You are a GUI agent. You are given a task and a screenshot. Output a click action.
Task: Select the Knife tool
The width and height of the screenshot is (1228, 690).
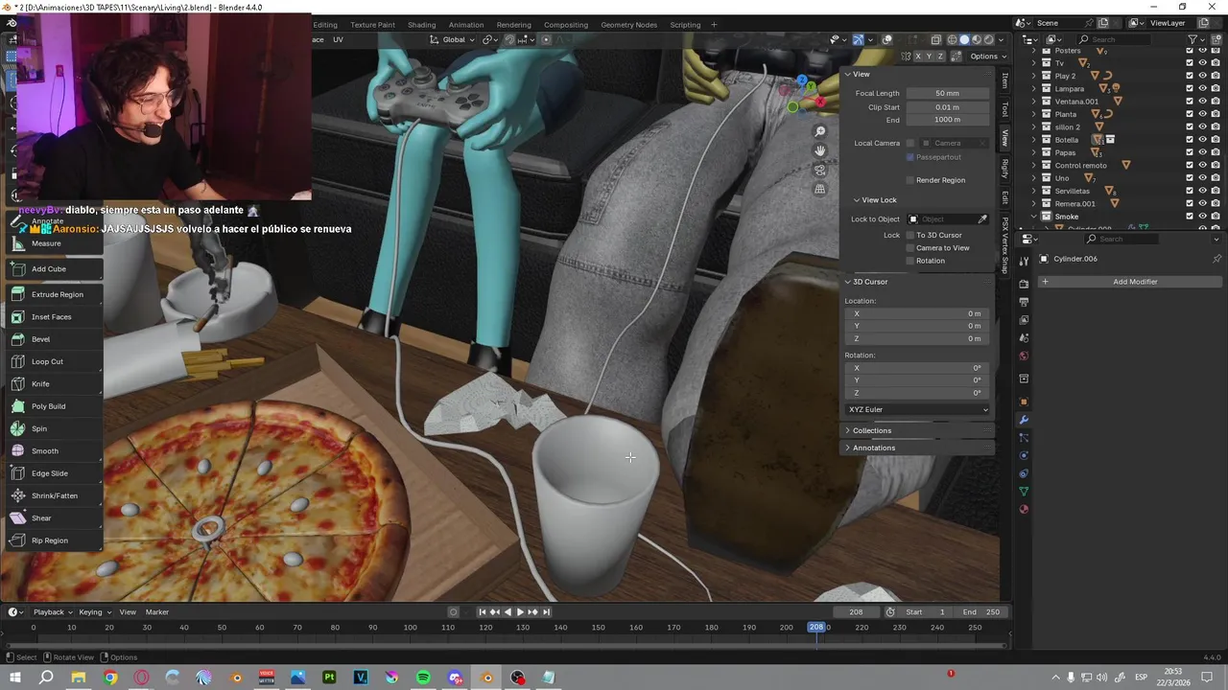[x=53, y=384]
